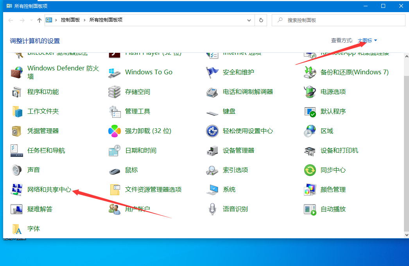Open 声音 (Sound) settings

32,170
